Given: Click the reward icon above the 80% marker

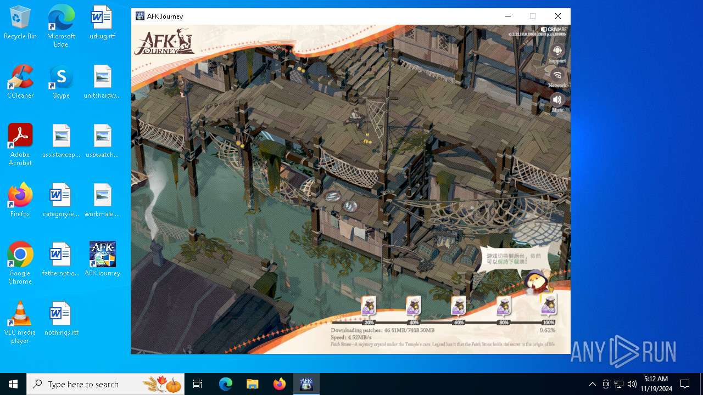Looking at the screenshot, I should 504,306.
